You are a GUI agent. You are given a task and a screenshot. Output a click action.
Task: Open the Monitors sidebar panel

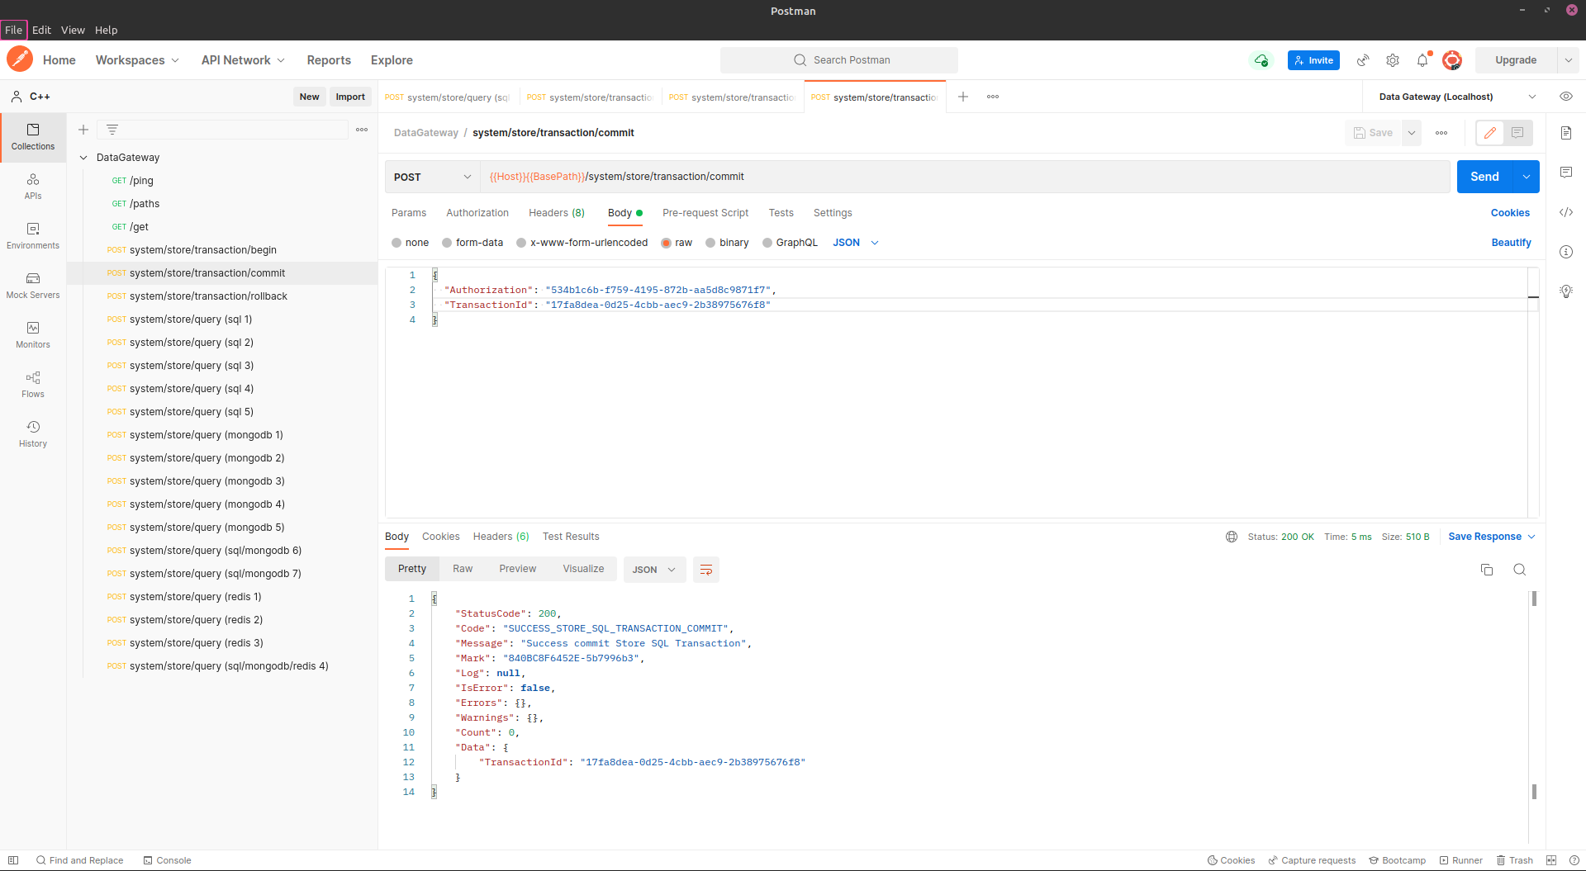coord(33,335)
